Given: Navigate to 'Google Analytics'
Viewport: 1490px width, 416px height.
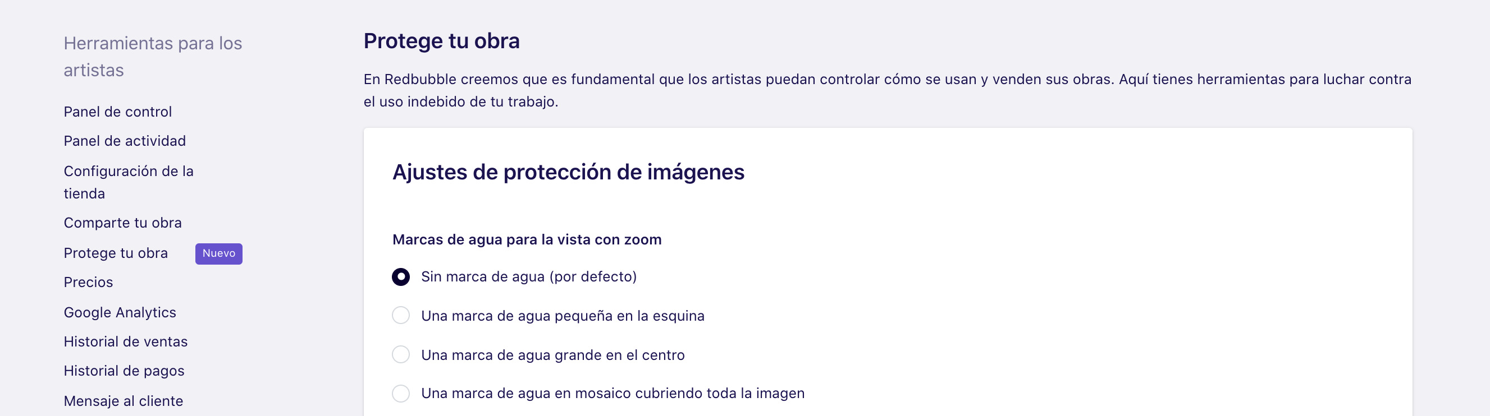Looking at the screenshot, I should (120, 312).
